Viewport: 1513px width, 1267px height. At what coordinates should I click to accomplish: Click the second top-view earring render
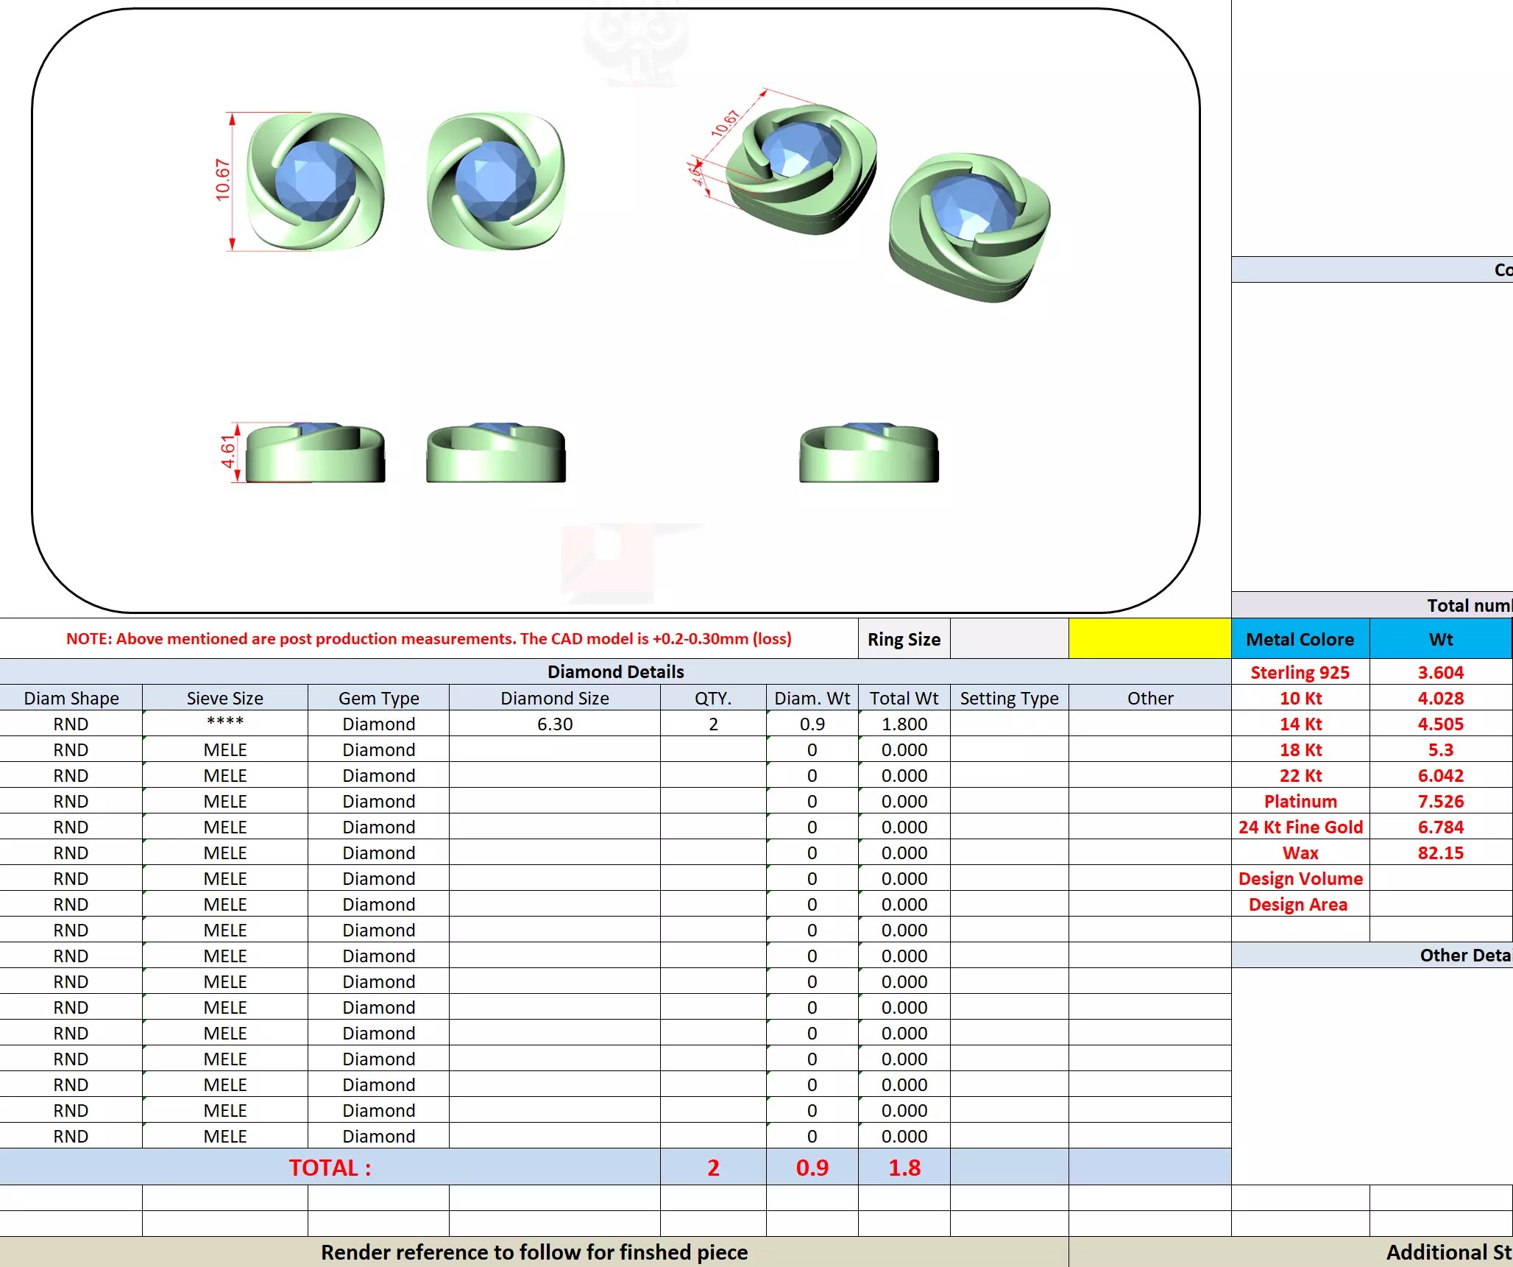tap(496, 181)
